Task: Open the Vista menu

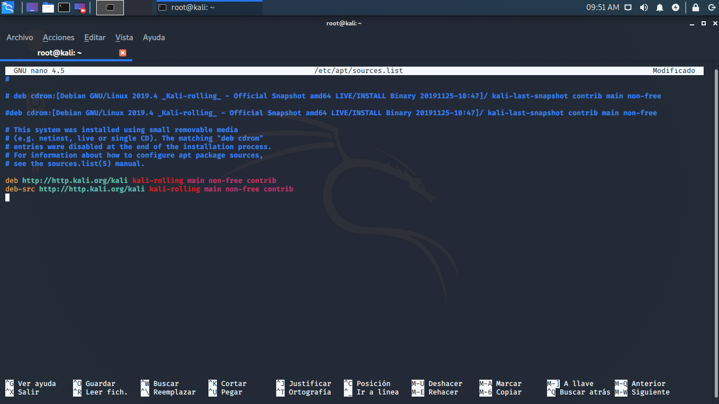Action: 124,38
